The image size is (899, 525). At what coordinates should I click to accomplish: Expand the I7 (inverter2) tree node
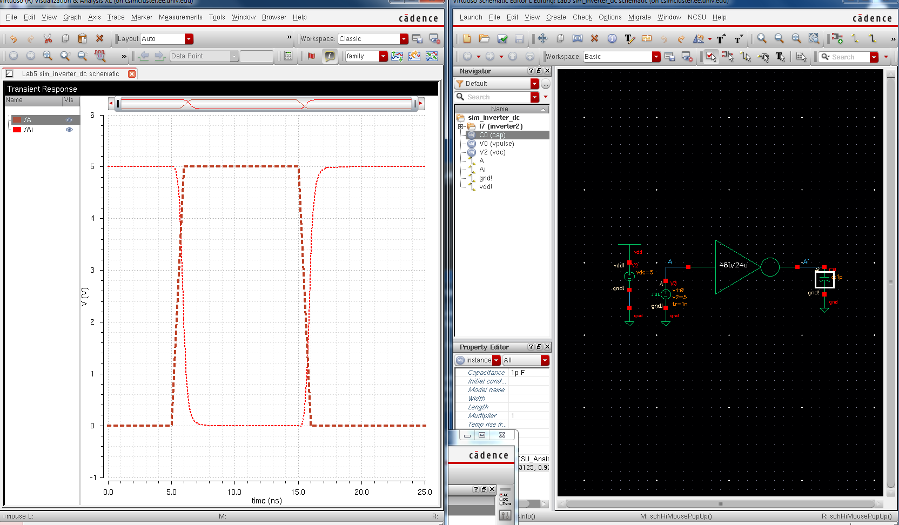(461, 126)
